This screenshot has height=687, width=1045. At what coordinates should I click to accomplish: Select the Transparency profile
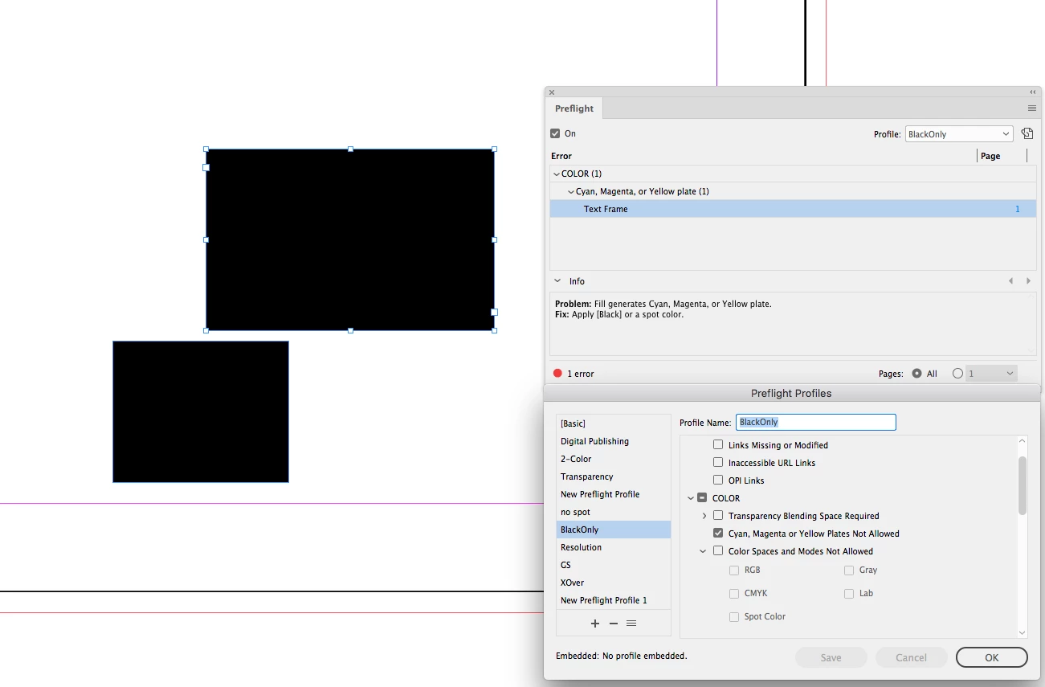click(614, 476)
